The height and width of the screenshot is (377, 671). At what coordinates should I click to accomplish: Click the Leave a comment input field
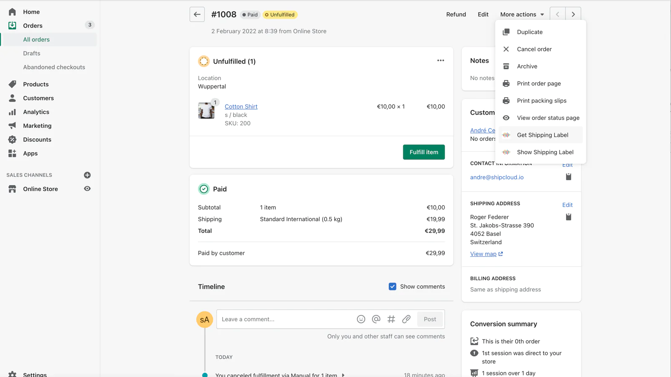click(x=285, y=319)
